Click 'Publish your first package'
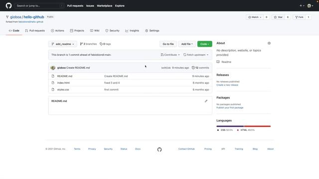This screenshot has height=179, width=319. click(x=230, y=108)
